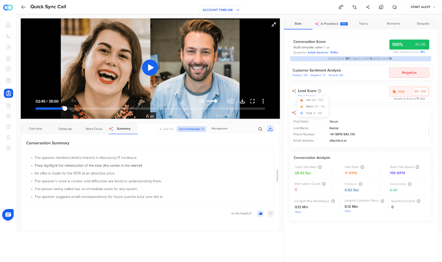The image size is (442, 262).
Task: Click the logout exit sidebar icon
Action: pyautogui.click(x=8, y=148)
